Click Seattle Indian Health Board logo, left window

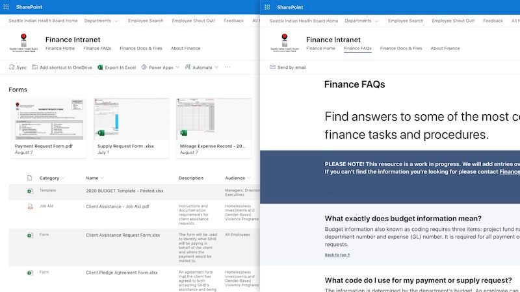tap(23, 43)
